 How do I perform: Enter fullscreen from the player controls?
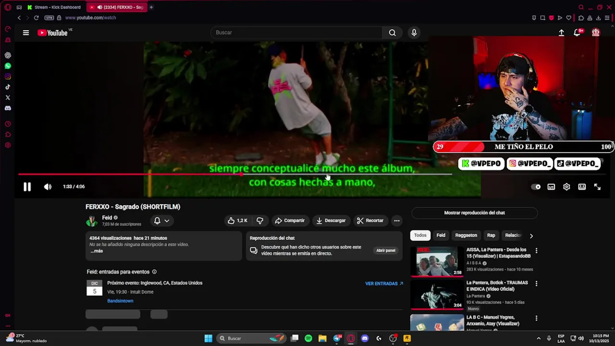point(597,187)
